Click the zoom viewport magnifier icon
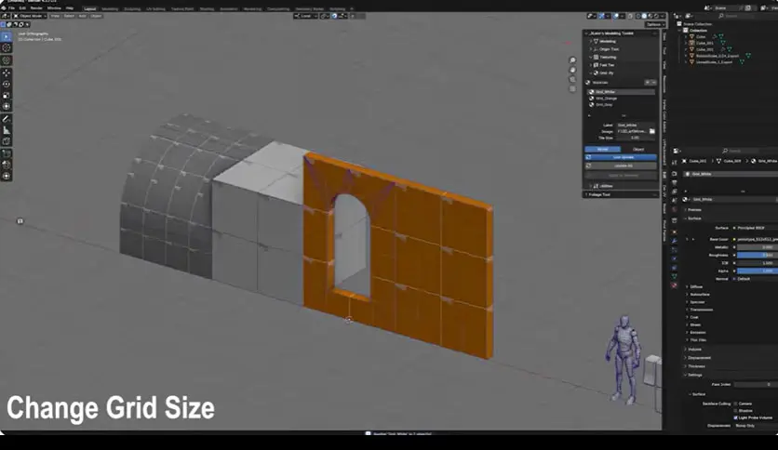Image resolution: width=778 pixels, height=450 pixels. point(572,60)
